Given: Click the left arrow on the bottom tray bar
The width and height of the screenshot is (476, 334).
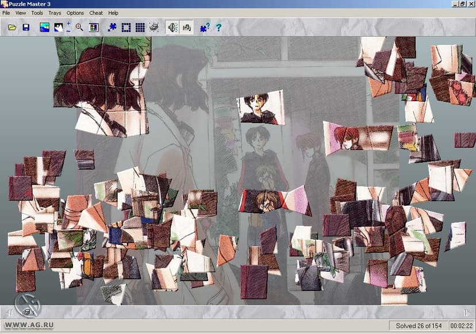Looking at the screenshot, I should tap(10, 312).
